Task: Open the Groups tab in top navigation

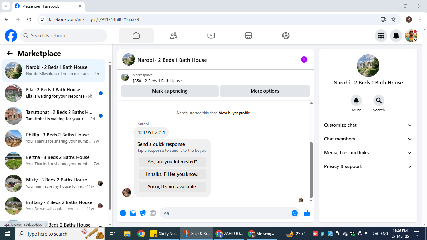Action: click(x=286, y=36)
